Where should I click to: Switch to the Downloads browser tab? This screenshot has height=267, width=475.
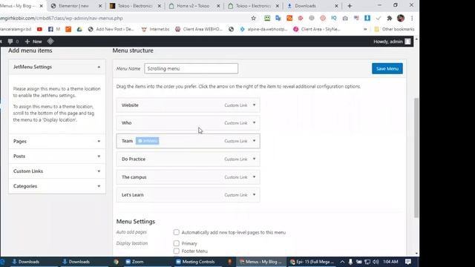pyautogui.click(x=305, y=6)
